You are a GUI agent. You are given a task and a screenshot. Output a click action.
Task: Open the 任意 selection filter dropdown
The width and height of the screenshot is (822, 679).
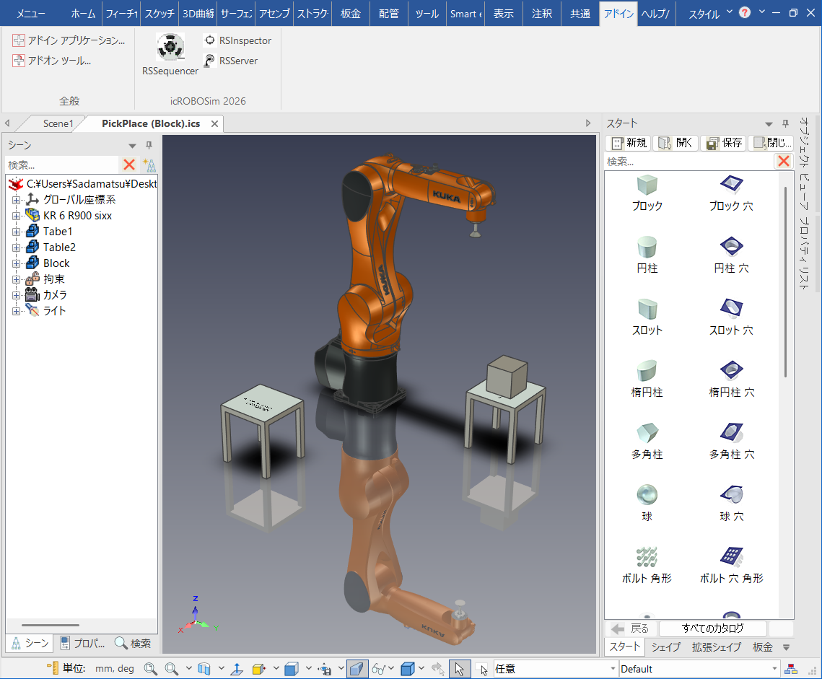click(612, 668)
